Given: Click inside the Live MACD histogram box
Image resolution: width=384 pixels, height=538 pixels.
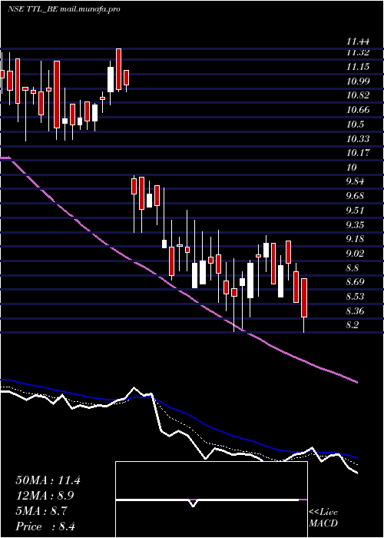Looking at the screenshot, I should [x=211, y=500].
